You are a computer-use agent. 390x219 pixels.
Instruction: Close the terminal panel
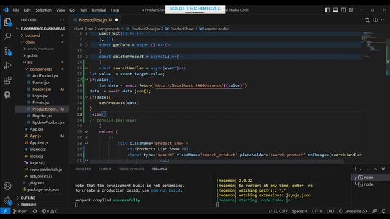pyautogui.click(x=383, y=169)
